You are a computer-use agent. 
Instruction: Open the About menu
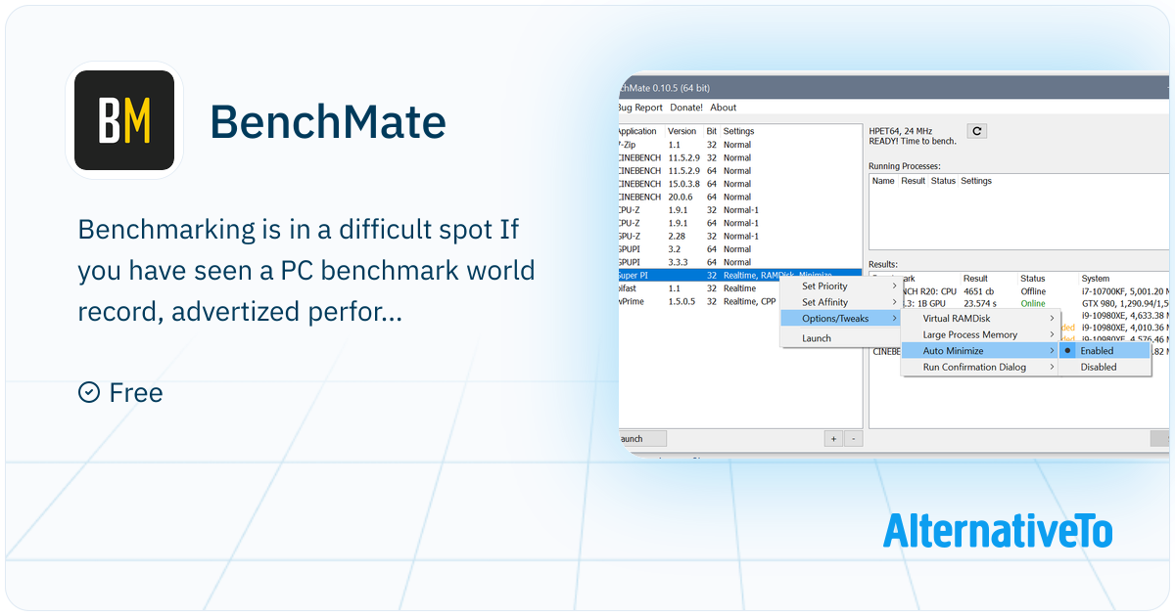[724, 108]
